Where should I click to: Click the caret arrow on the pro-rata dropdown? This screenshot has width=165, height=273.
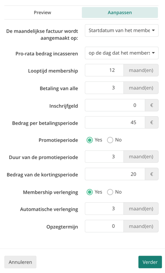point(153,53)
